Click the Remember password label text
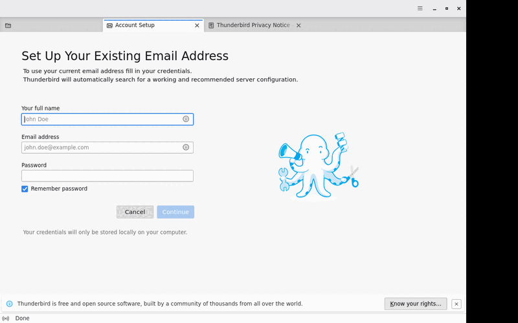This screenshot has width=518, height=323. (59, 189)
